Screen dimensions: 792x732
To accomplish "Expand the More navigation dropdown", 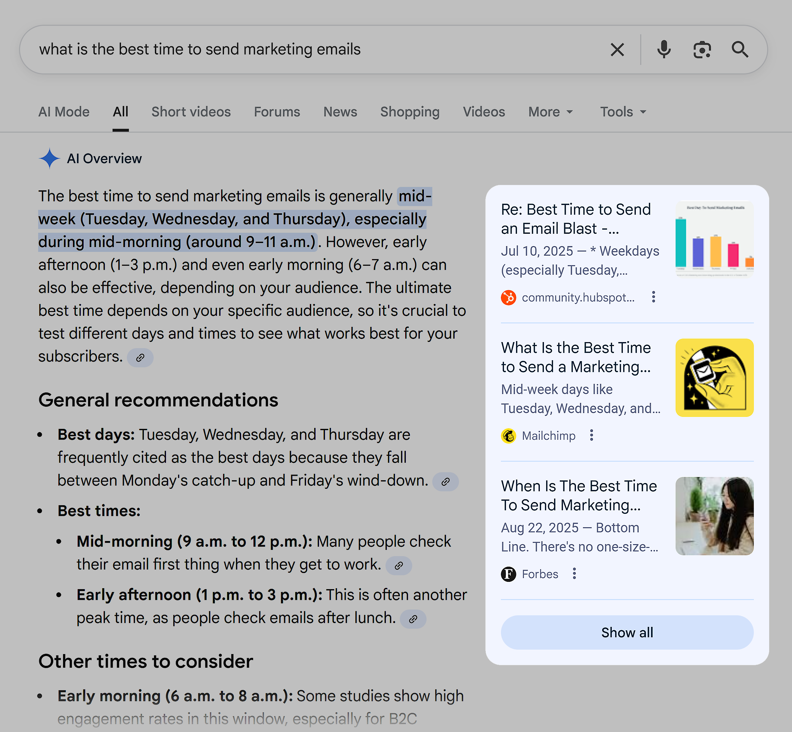I will pyautogui.click(x=550, y=112).
